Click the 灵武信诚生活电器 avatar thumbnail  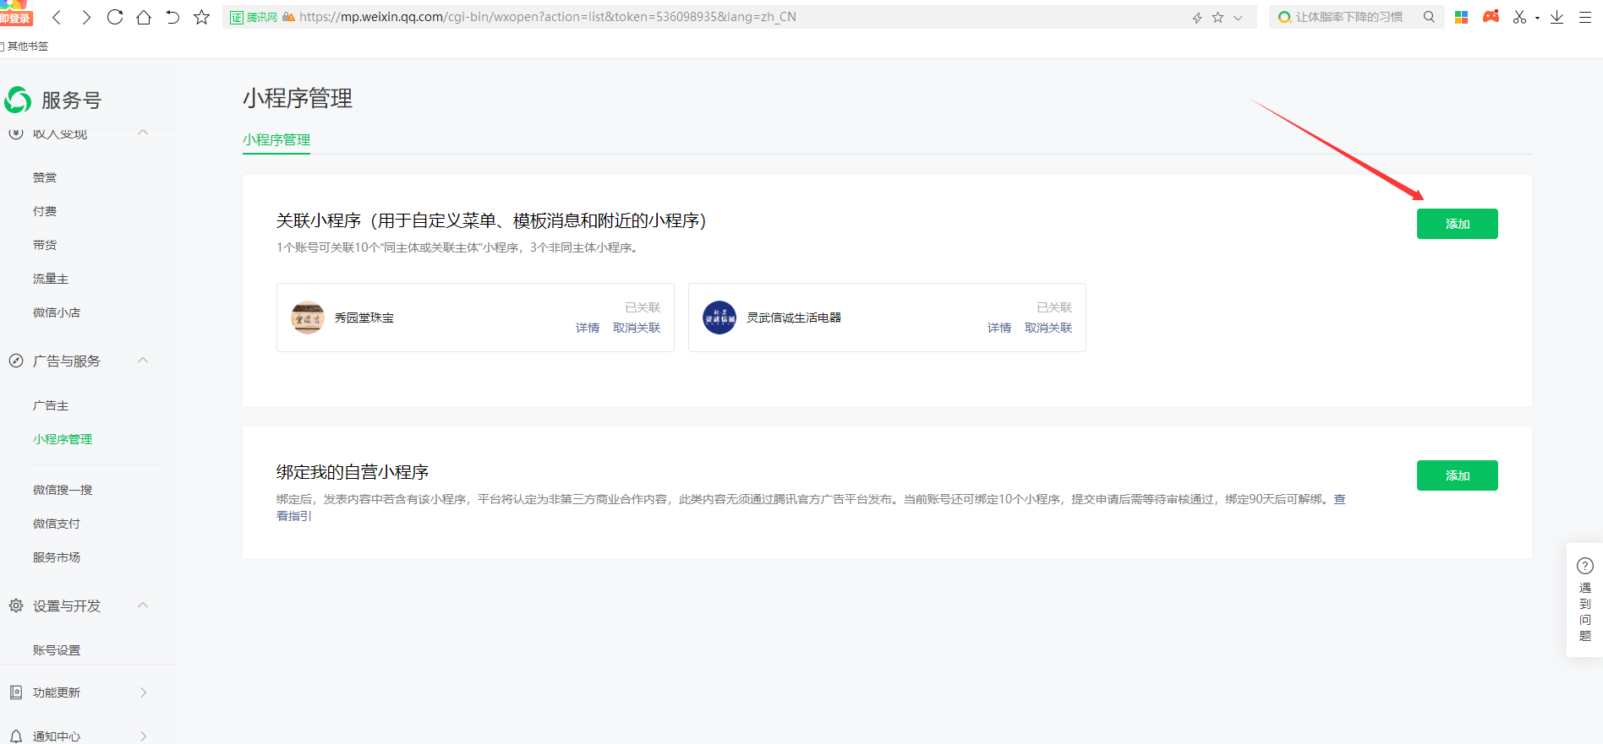point(719,318)
